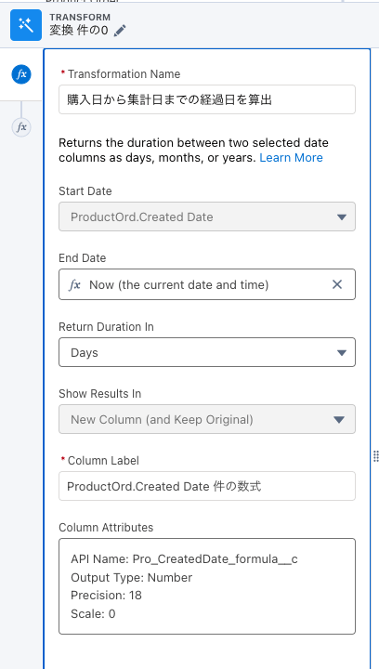Viewport: 379px width, 669px height.
Task: Click the 変換 件の0 transform title
Action: point(78,31)
